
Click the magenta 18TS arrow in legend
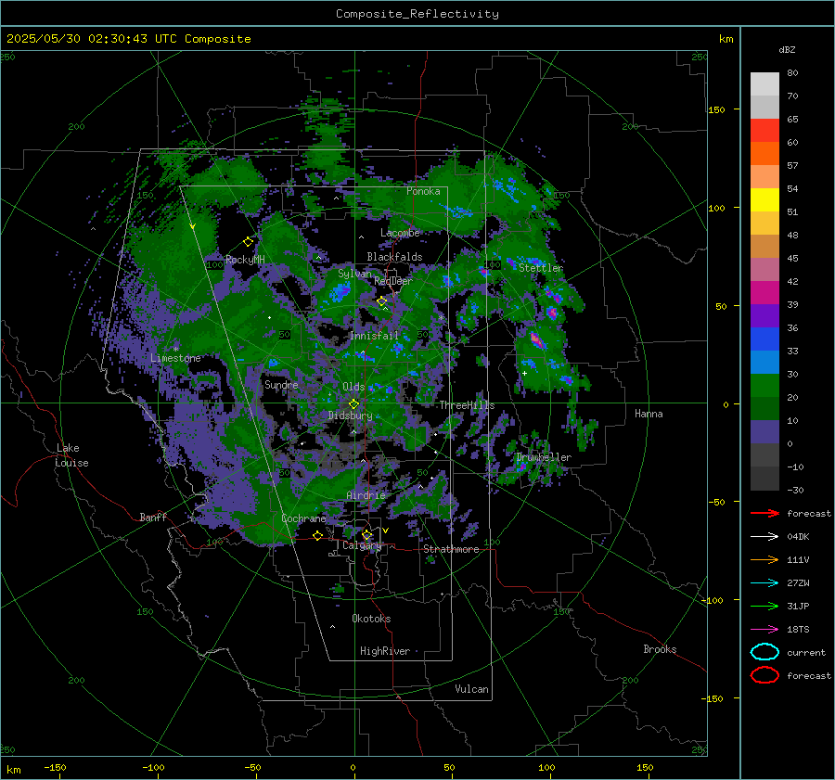[x=764, y=630]
